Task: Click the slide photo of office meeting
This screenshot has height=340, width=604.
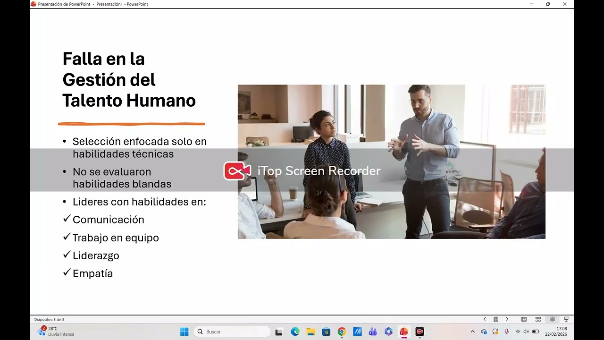Action: [x=391, y=161]
